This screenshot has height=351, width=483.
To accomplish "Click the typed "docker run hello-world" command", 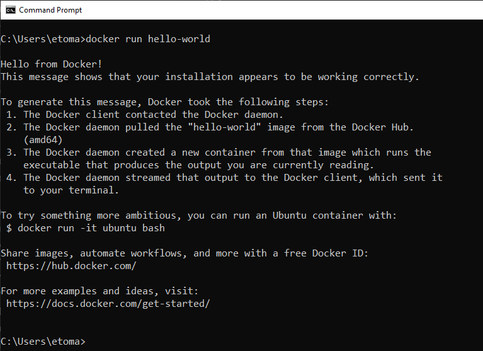I will [x=148, y=39].
